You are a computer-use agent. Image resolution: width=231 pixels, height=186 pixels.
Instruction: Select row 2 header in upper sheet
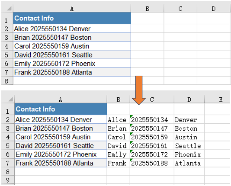click(x=7, y=29)
